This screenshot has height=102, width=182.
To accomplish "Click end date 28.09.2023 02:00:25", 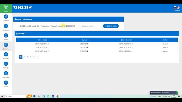I will (x=126, y=51).
